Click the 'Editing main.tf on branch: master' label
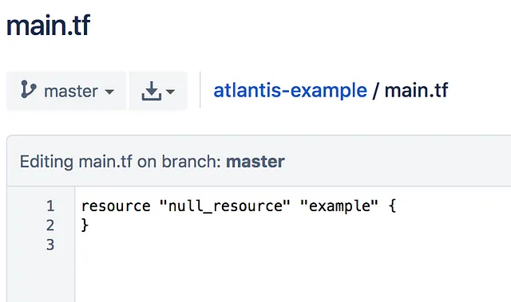The width and height of the screenshot is (511, 302). point(153,162)
